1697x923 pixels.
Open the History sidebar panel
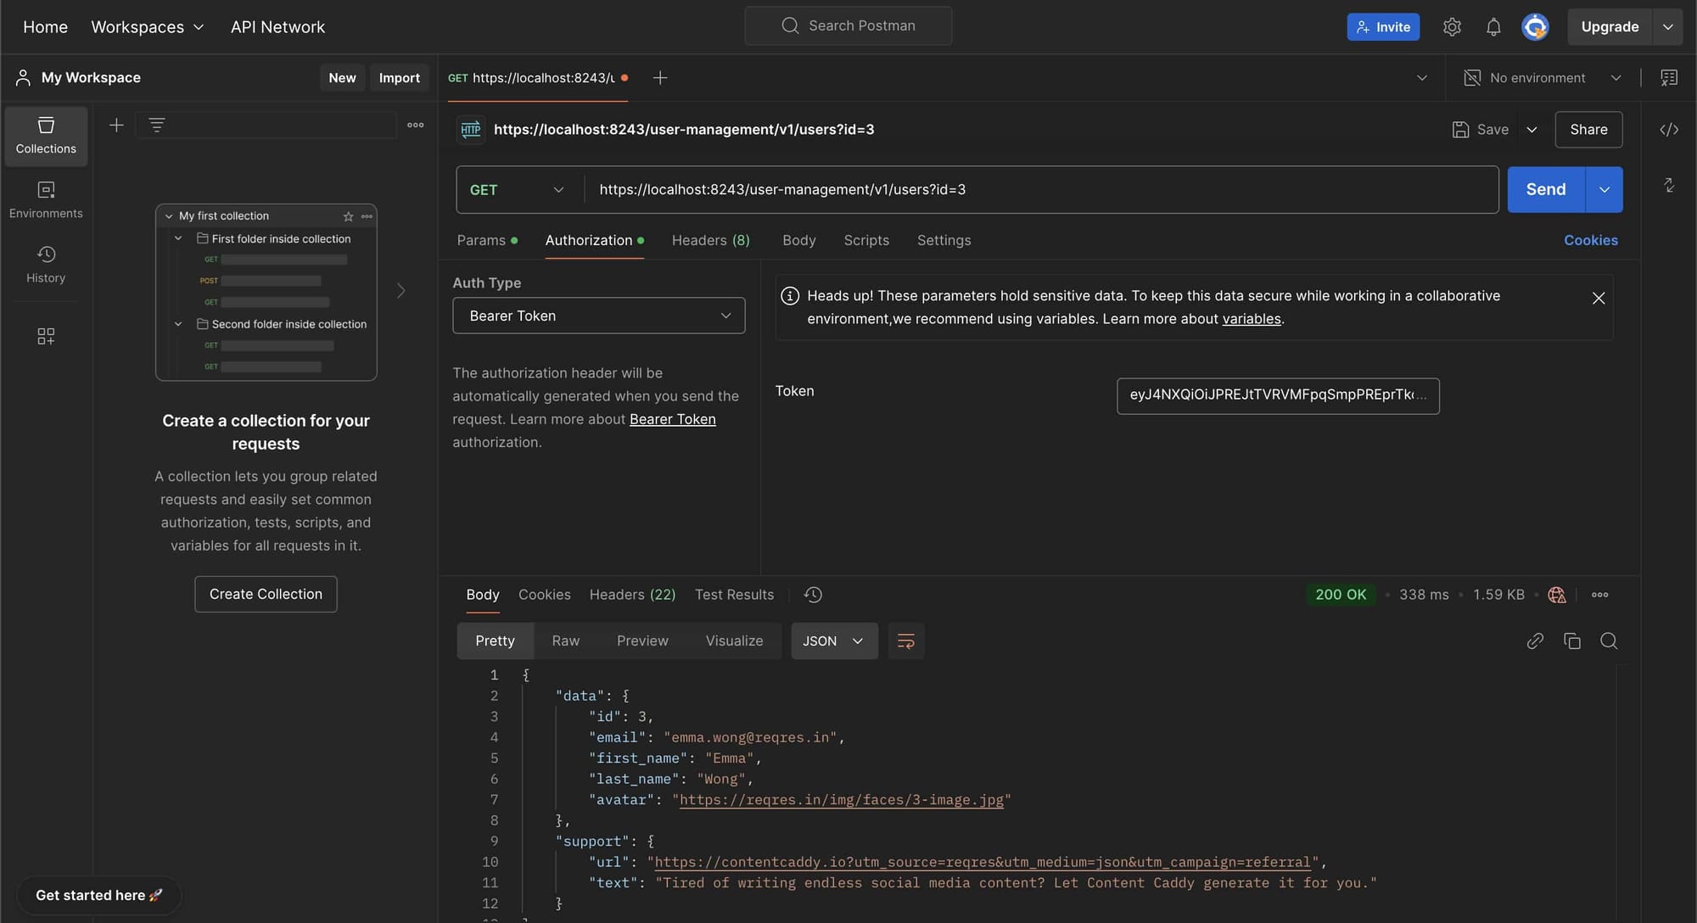46,265
